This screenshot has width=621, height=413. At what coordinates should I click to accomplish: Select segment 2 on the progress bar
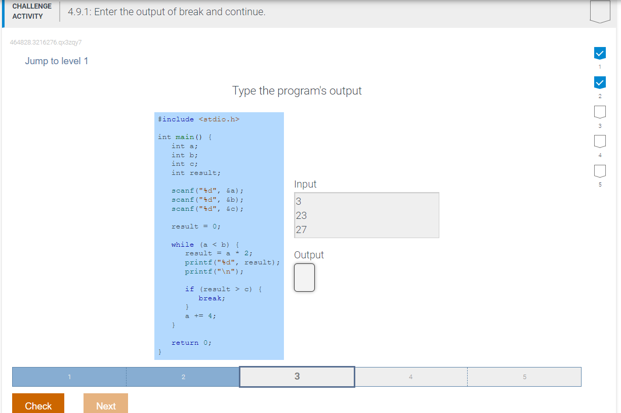click(183, 377)
